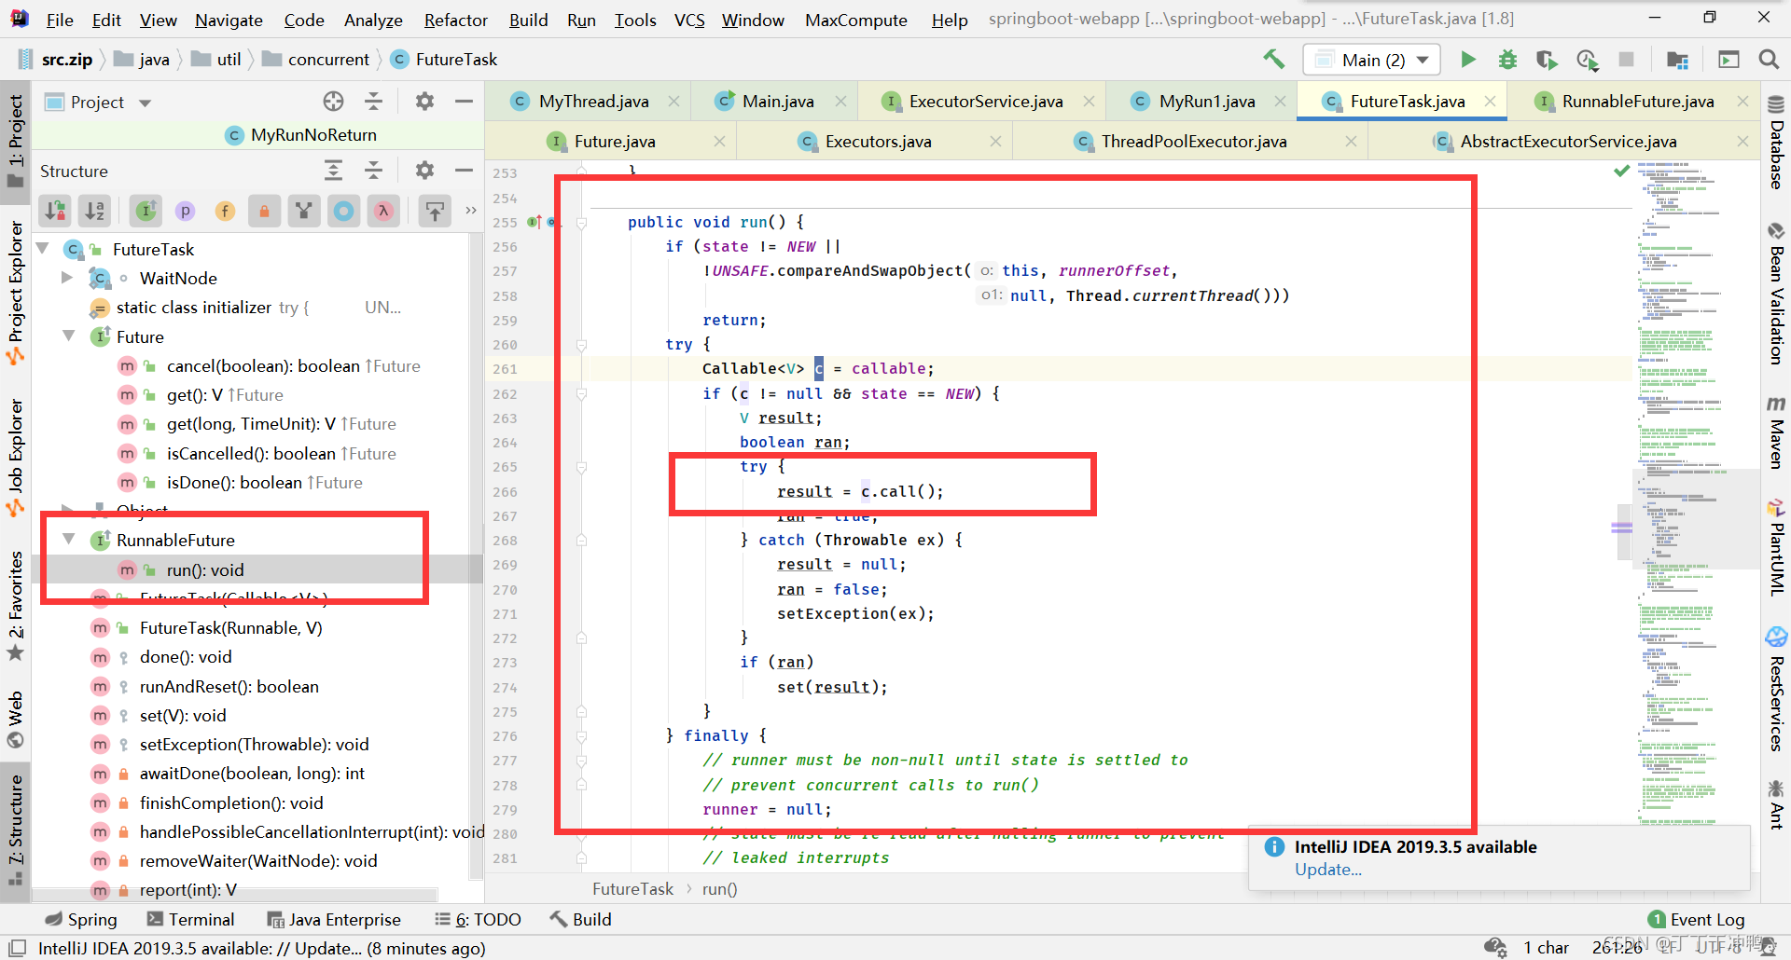Open the RestServices side panel
The height and width of the screenshot is (960, 1791).
pyautogui.click(x=1775, y=690)
